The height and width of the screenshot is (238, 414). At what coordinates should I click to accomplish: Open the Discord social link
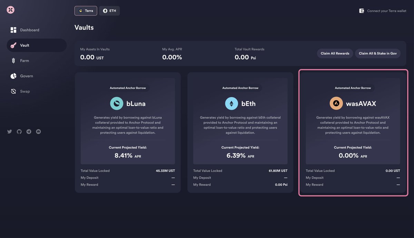click(x=39, y=132)
